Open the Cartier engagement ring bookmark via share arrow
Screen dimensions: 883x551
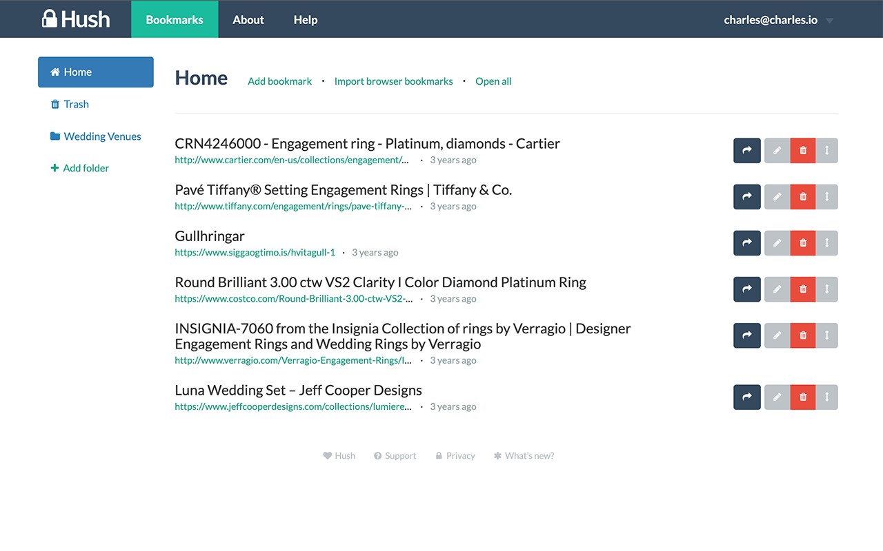pos(747,150)
